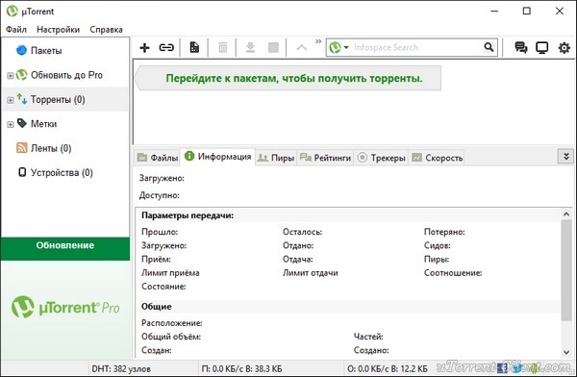Click the Расположение label
Image resolution: width=577 pixels, height=377 pixels.
[x=172, y=323]
